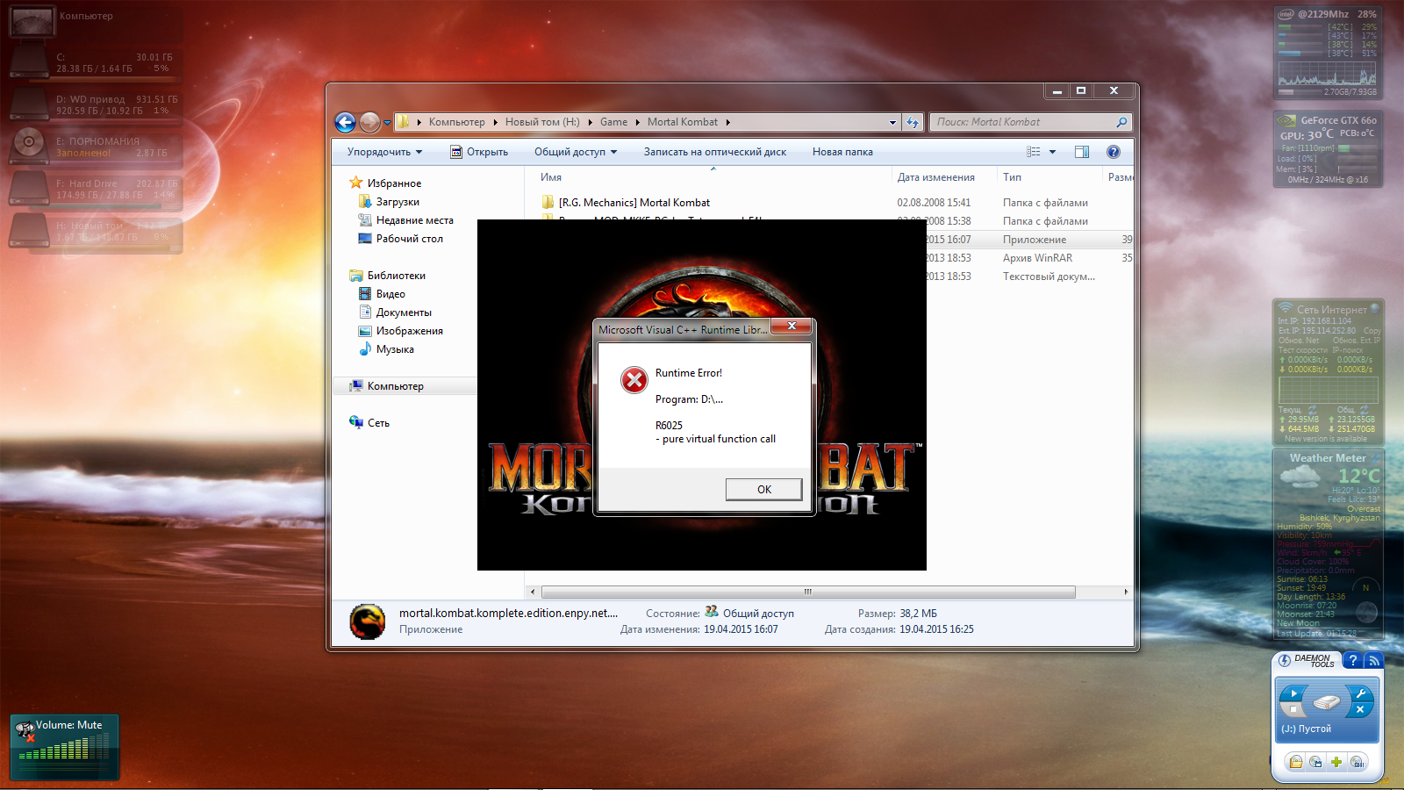Open Daemon Tools gadget help tab
Viewport: 1404px width, 790px height.
point(1353,660)
